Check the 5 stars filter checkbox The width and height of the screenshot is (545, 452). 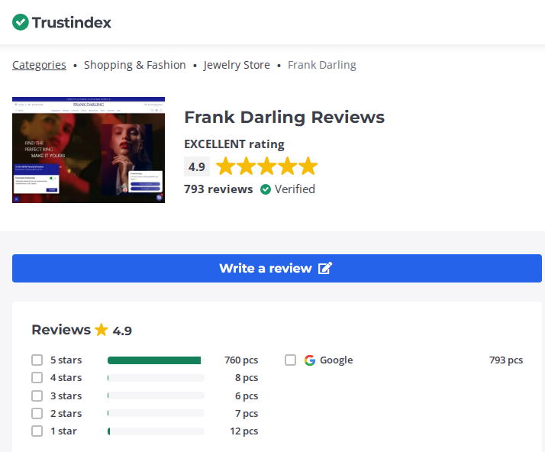[37, 360]
